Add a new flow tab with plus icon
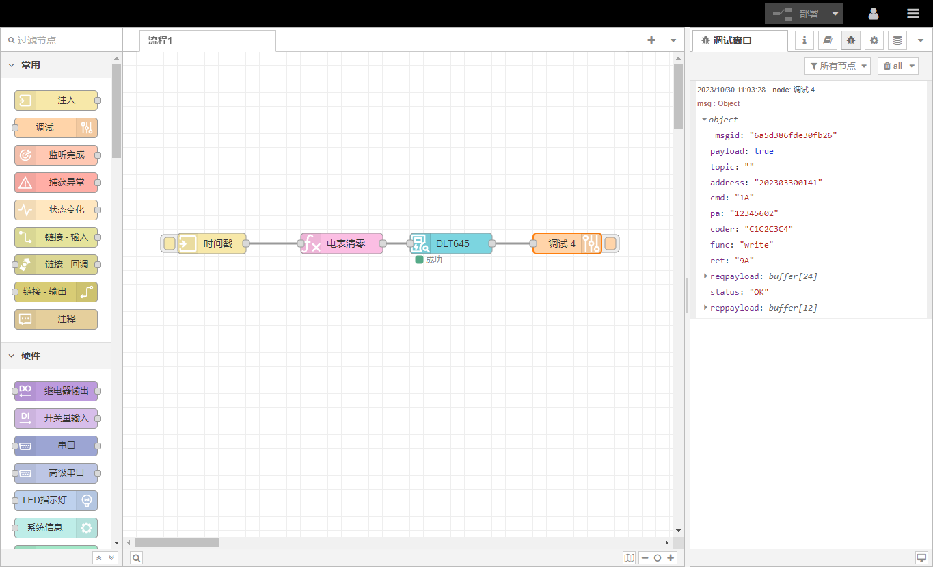Screen dimensions: 933x567 coord(651,40)
